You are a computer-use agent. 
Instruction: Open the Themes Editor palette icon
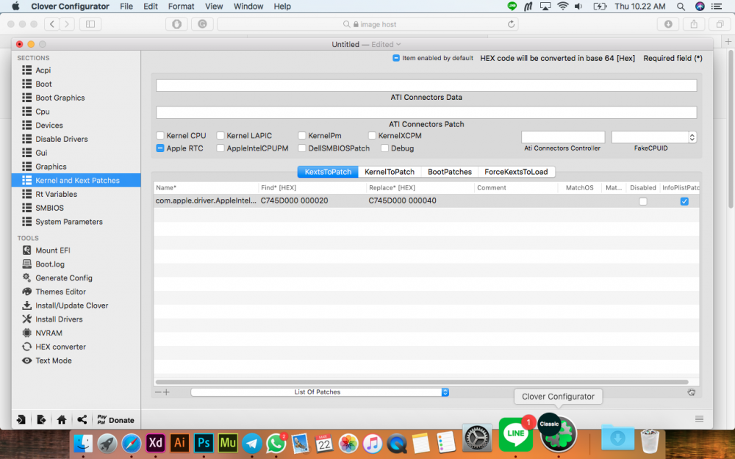[x=26, y=292]
